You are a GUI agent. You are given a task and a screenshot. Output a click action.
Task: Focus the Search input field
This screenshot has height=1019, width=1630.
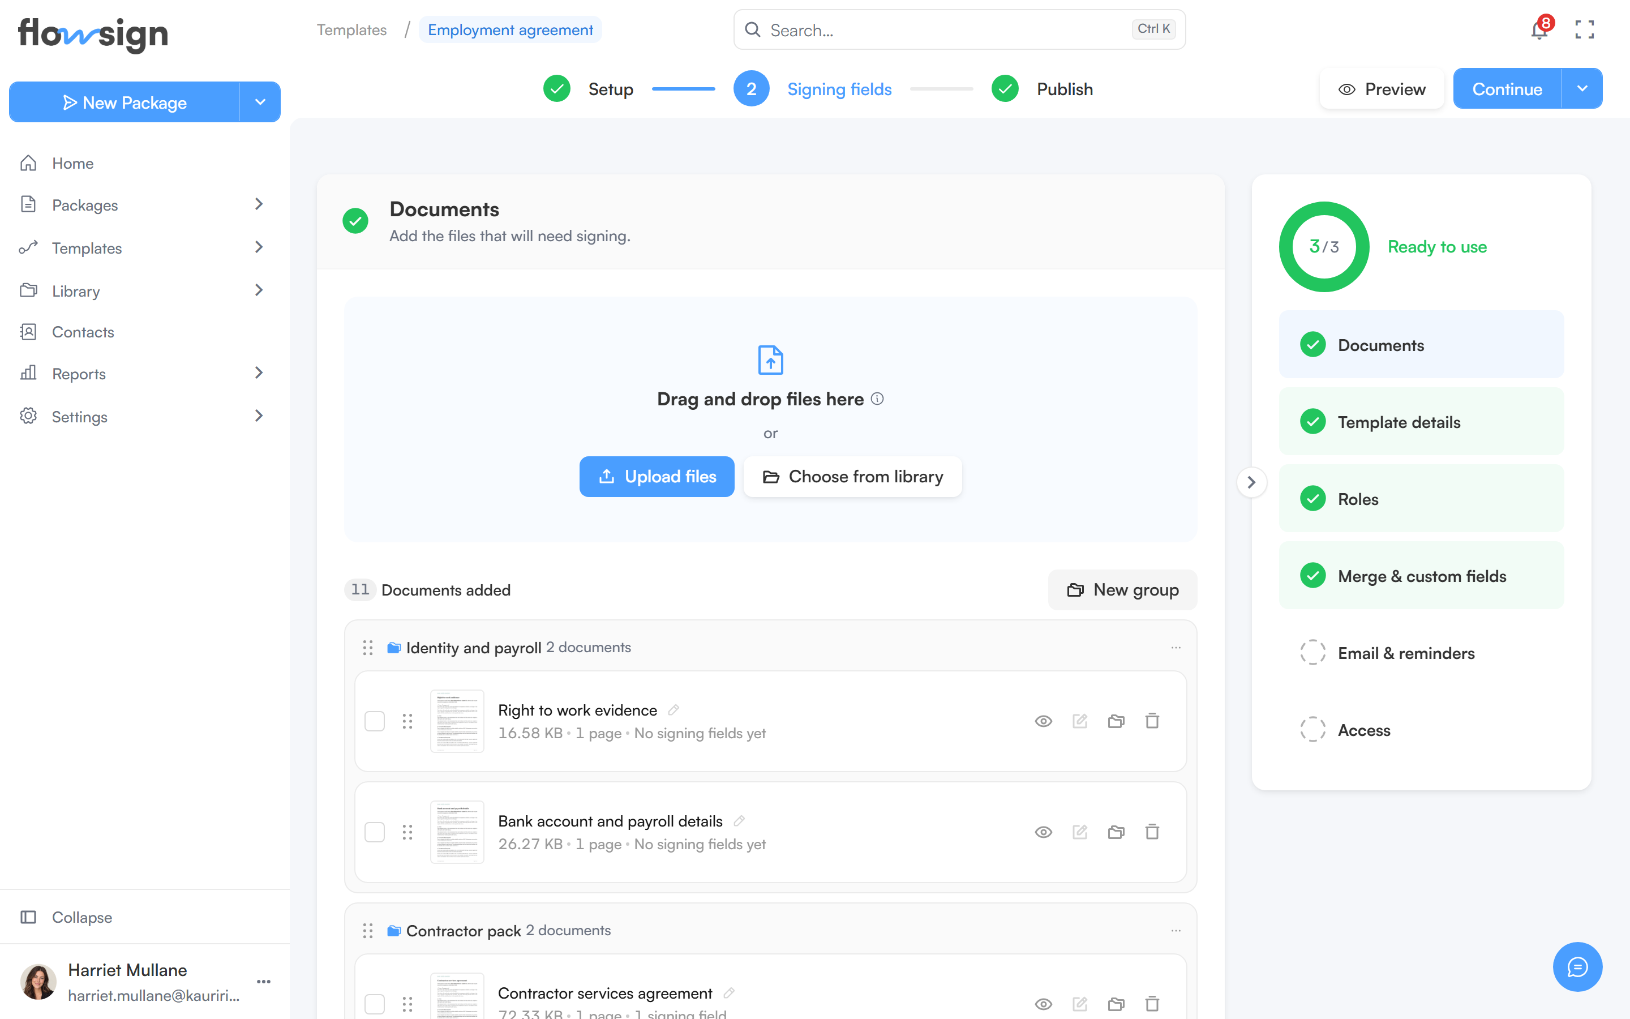point(959,29)
